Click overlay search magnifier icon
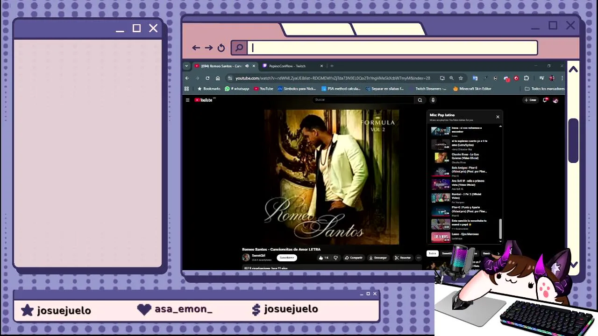 (239, 48)
